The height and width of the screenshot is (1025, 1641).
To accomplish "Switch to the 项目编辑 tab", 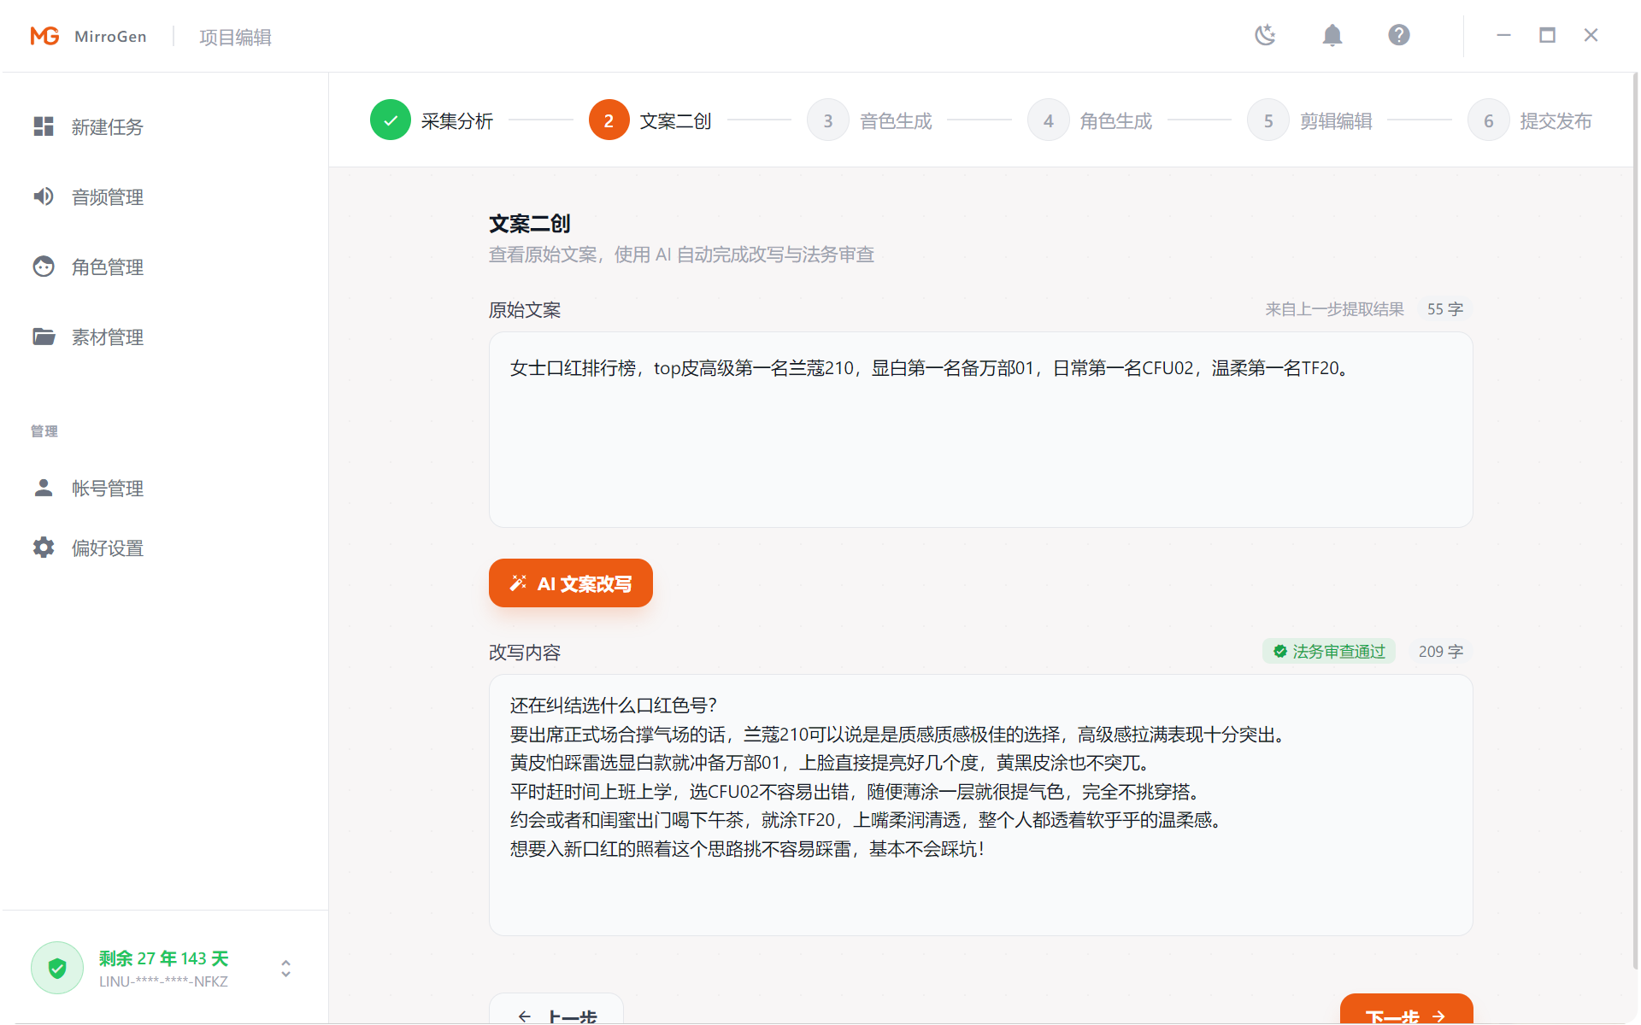I will (234, 37).
